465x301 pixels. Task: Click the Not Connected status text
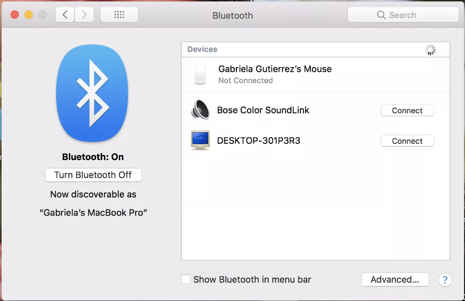[x=246, y=81]
